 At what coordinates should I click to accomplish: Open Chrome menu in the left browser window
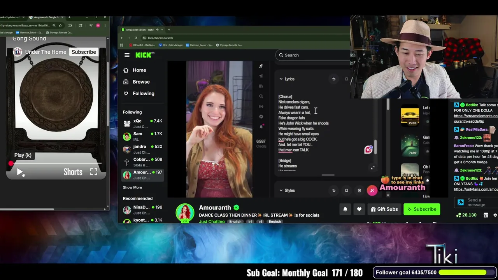tap(105, 25)
